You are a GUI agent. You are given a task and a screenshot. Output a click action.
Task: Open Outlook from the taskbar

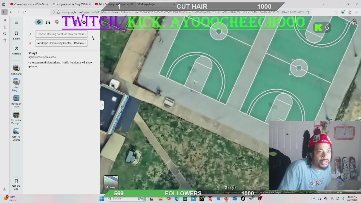pos(235,199)
